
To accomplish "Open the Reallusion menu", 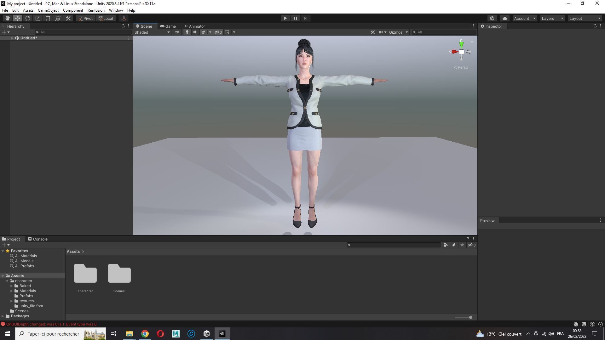I will click(96, 10).
